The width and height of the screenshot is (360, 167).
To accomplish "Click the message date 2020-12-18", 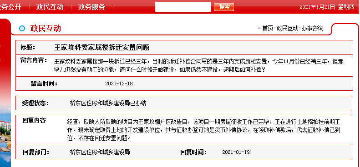I will point(119,83).
